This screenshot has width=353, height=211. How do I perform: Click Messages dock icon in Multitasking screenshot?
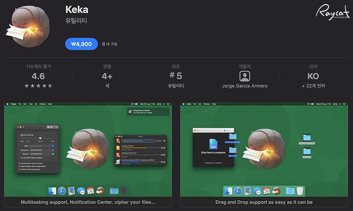click(x=81, y=191)
